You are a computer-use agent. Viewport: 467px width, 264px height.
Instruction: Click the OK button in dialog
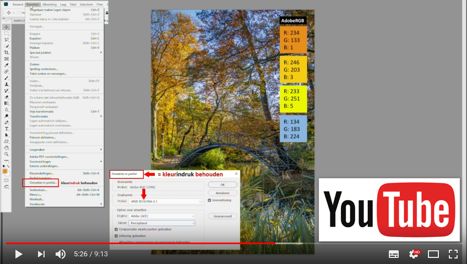pos(221,185)
